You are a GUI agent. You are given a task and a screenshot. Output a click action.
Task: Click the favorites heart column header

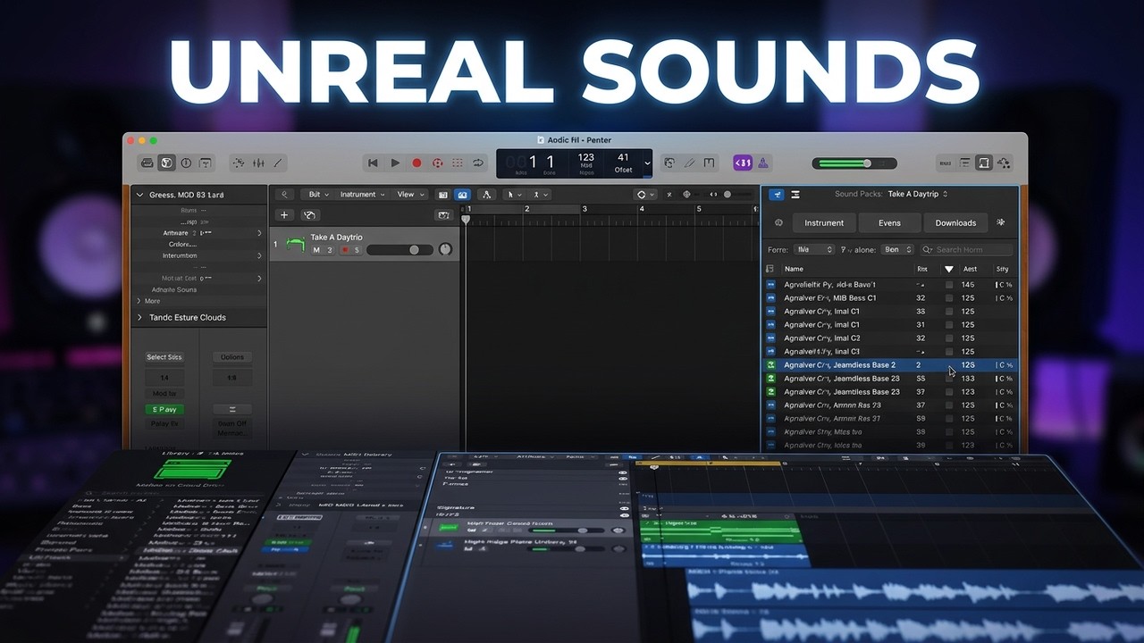949,269
